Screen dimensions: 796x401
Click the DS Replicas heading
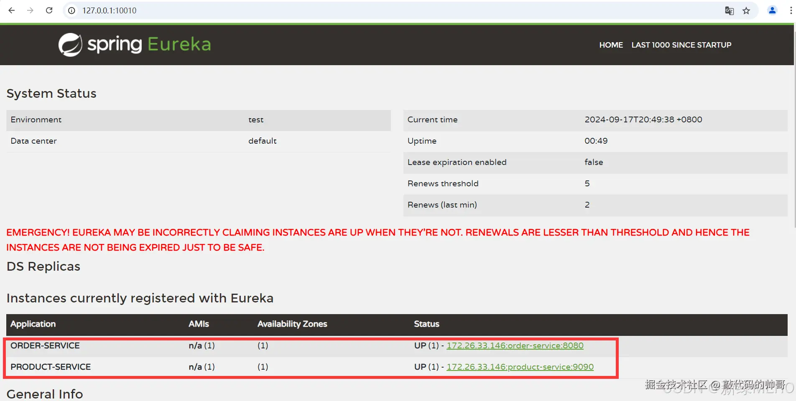coord(43,266)
